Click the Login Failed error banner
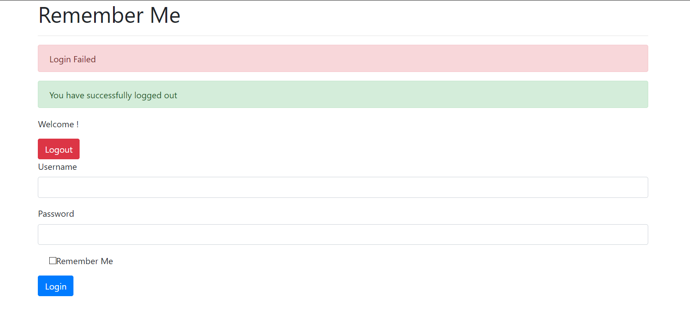The image size is (690, 333). 342,58
